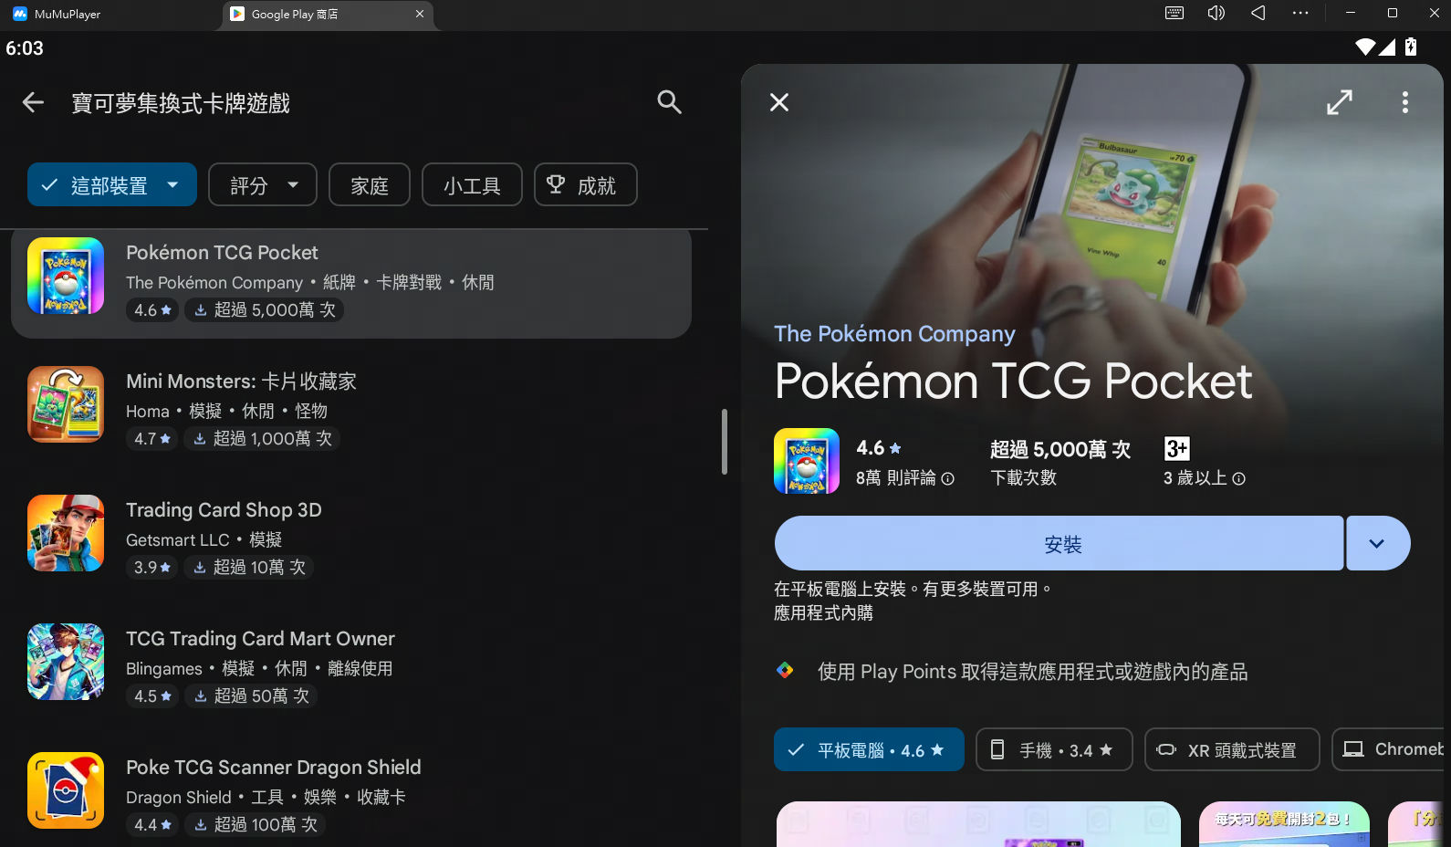Screen dimensions: 1451x847
Task: Open The Pokémon Company developer link
Action: (894, 334)
